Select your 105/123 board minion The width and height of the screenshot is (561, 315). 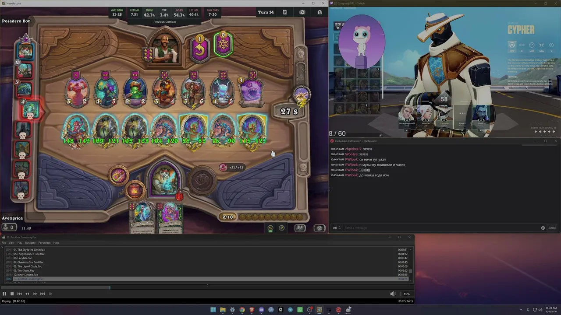(x=135, y=130)
